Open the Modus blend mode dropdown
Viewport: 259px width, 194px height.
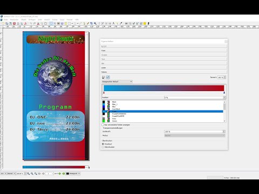(195, 135)
